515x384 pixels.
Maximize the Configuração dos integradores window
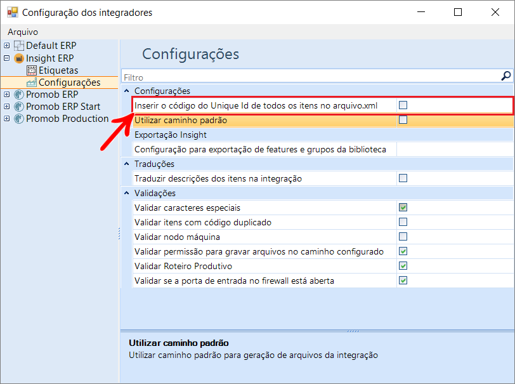pyautogui.click(x=458, y=12)
